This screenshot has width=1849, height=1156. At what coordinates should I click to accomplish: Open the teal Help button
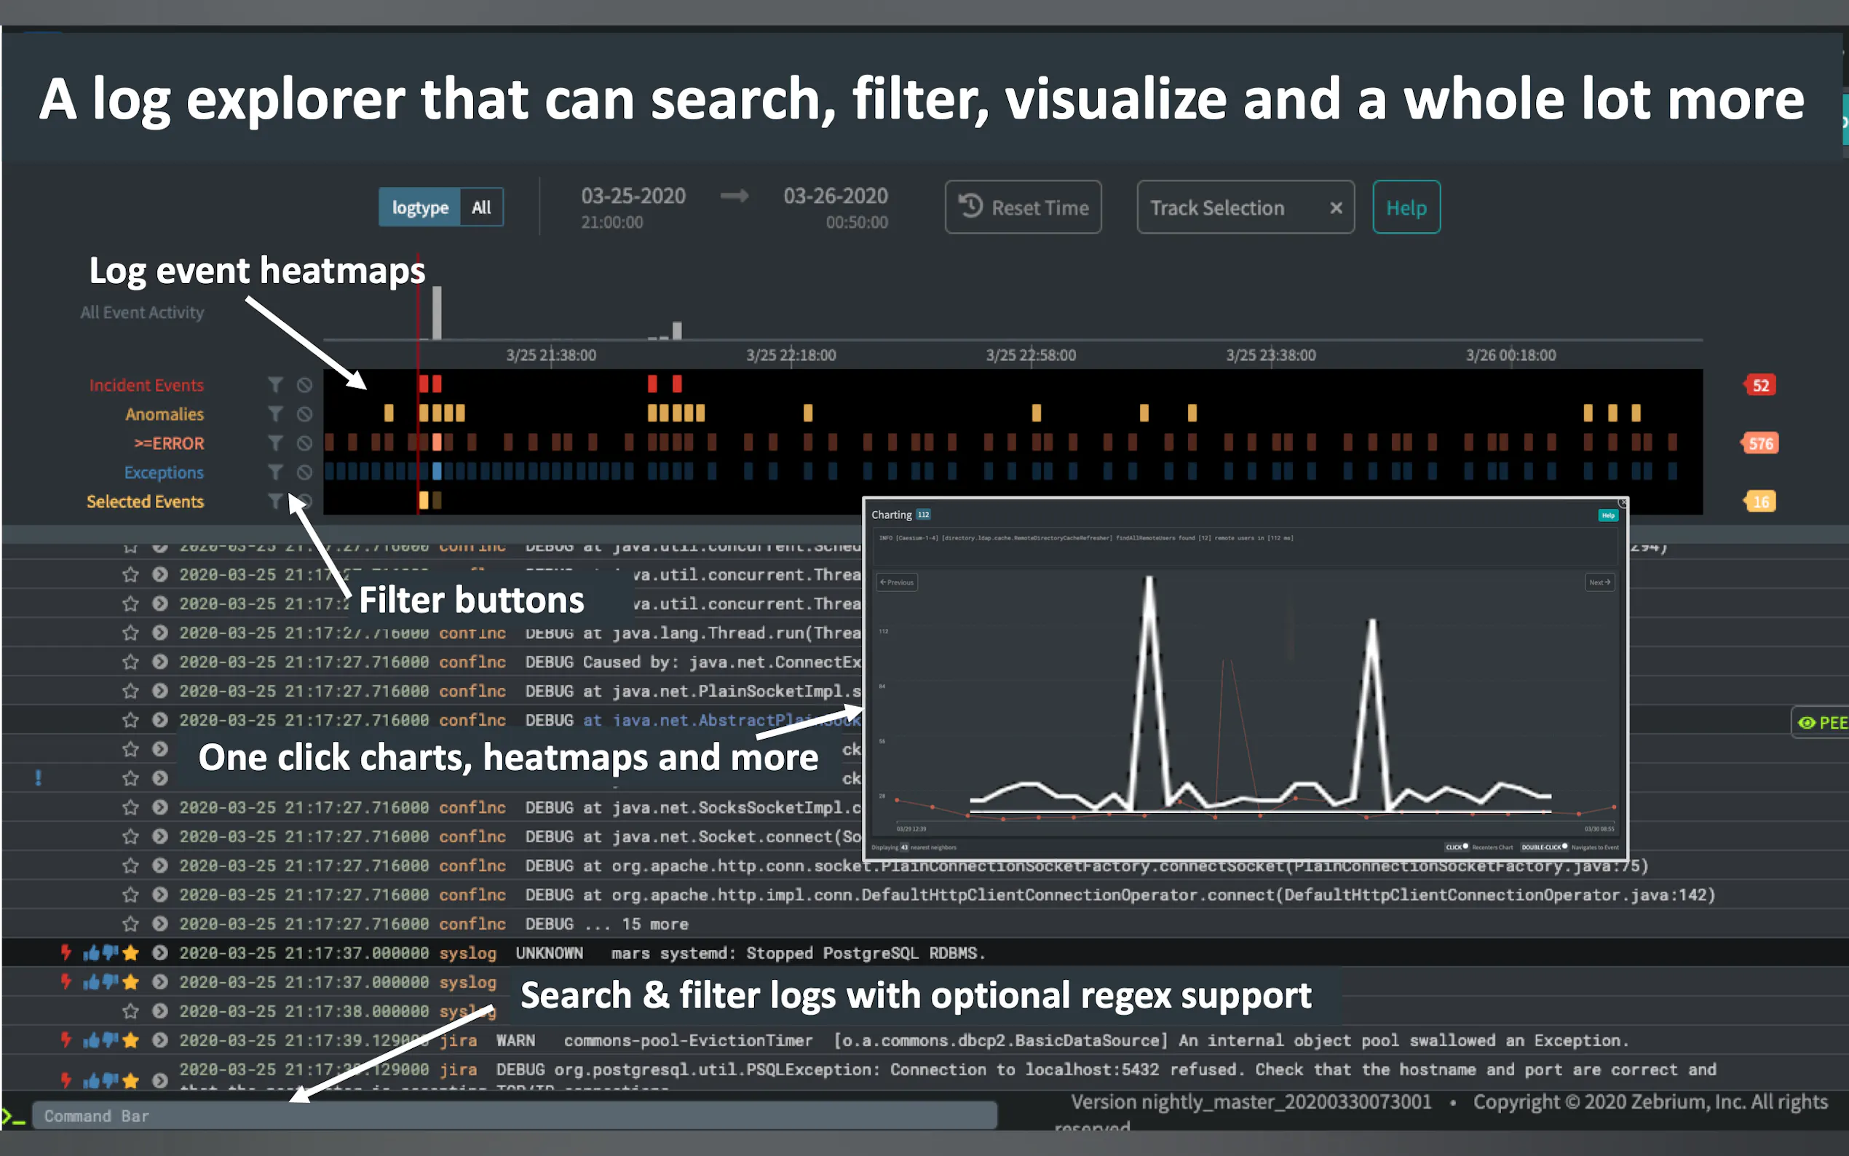[x=1406, y=207]
